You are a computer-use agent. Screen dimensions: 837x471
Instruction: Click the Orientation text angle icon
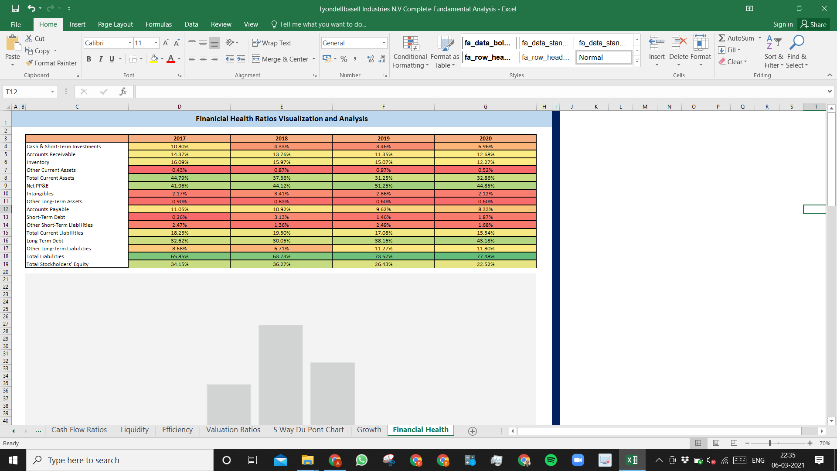point(230,42)
